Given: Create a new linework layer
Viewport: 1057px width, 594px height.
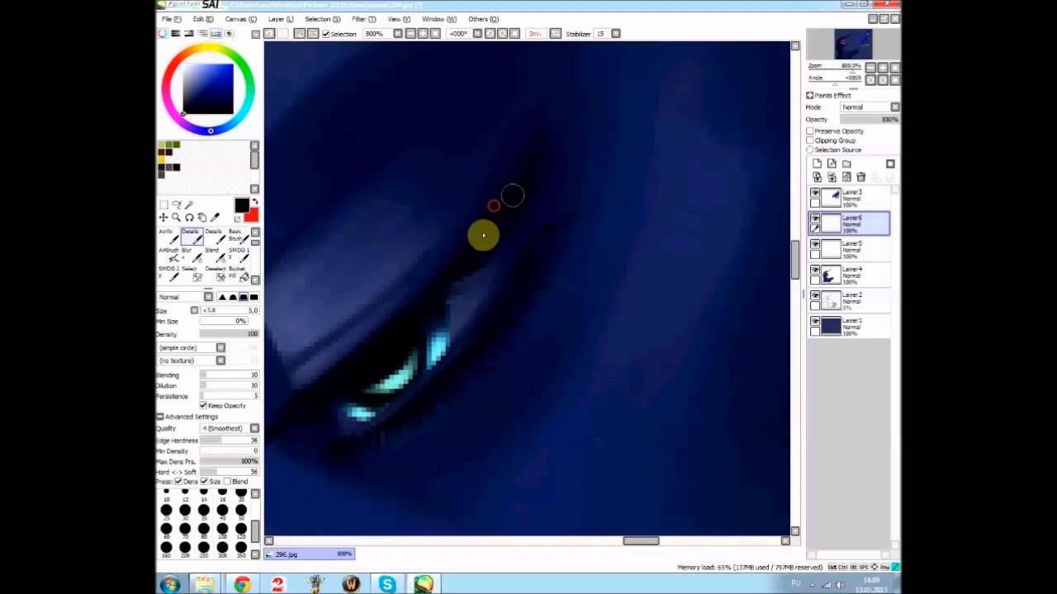Looking at the screenshot, I should pos(832,163).
